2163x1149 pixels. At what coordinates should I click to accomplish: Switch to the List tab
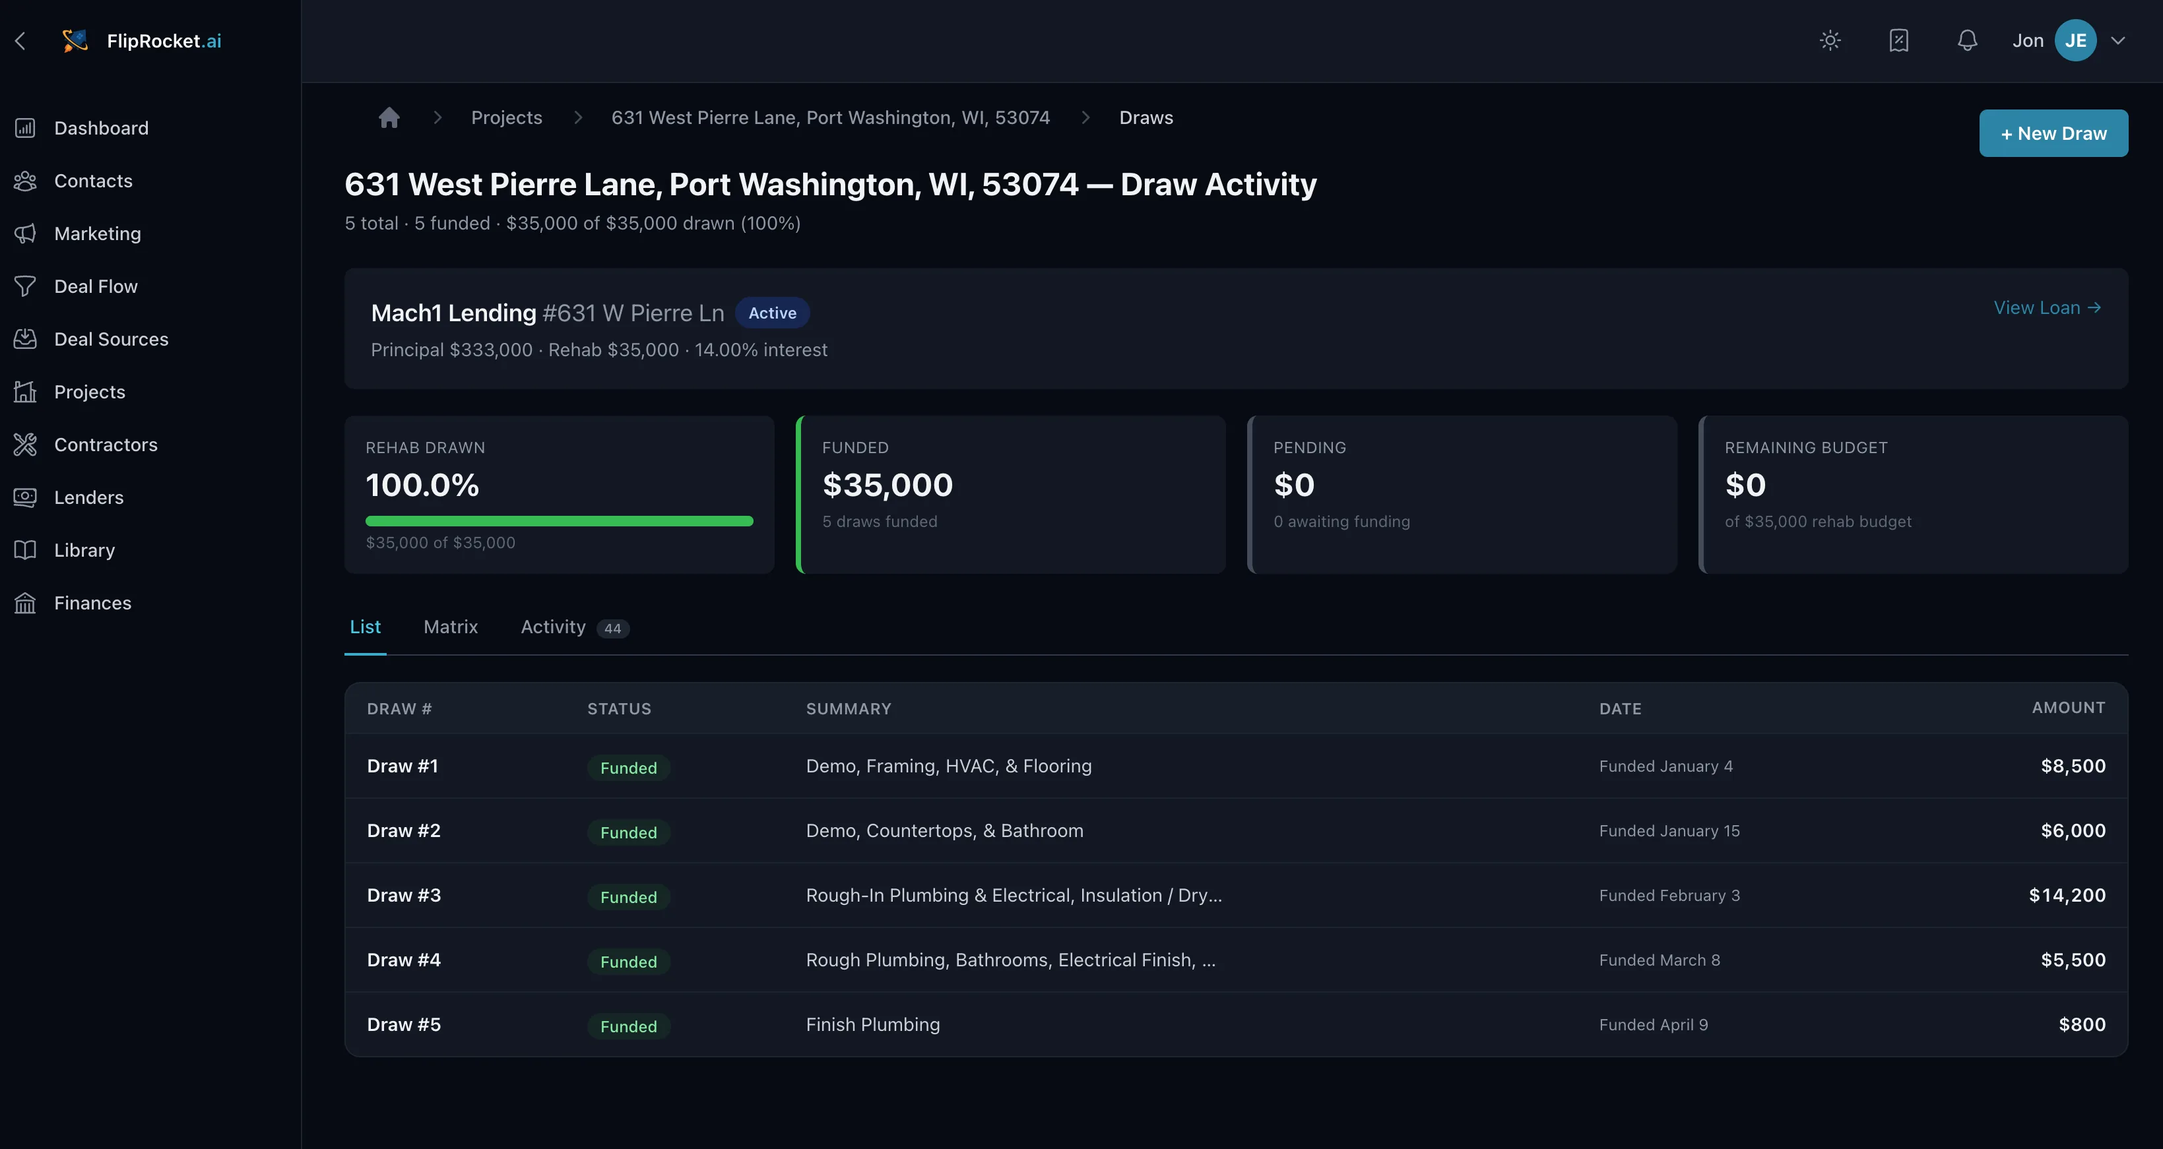tap(366, 627)
